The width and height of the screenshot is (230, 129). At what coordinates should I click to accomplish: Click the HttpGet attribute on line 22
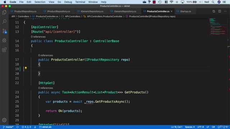46,83
